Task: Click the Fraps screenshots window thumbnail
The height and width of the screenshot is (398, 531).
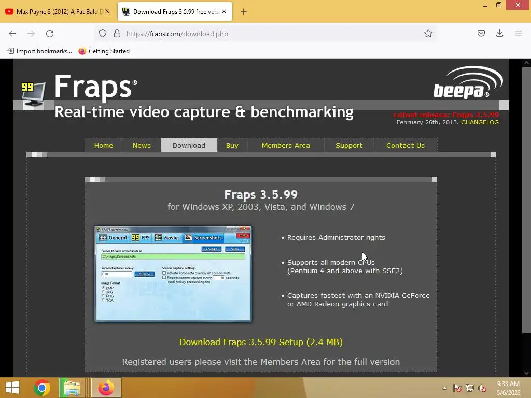Action: click(x=173, y=274)
